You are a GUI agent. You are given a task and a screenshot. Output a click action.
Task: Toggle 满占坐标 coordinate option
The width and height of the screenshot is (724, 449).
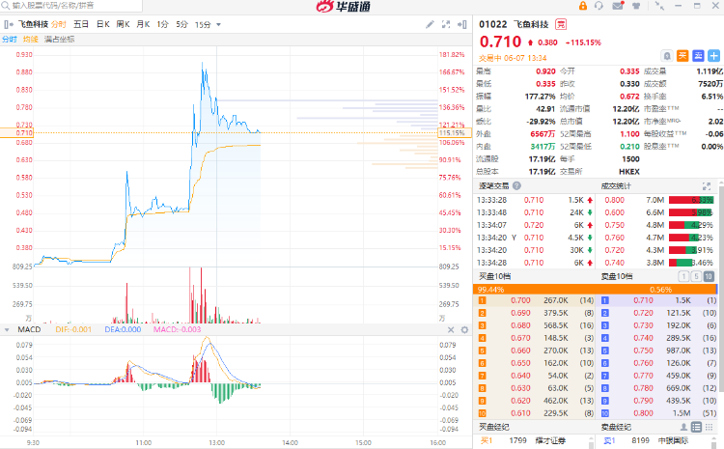(x=59, y=40)
